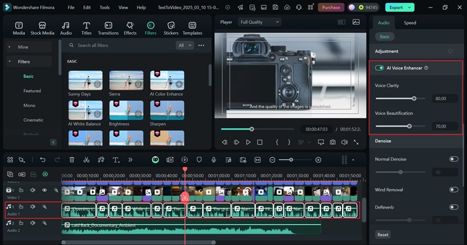Hide Video 1 track with eye icon
467x245 pixels.
tap(44, 190)
